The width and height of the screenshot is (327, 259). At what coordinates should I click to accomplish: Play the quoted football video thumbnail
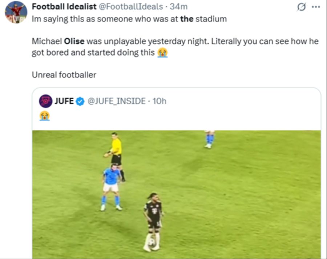176,194
